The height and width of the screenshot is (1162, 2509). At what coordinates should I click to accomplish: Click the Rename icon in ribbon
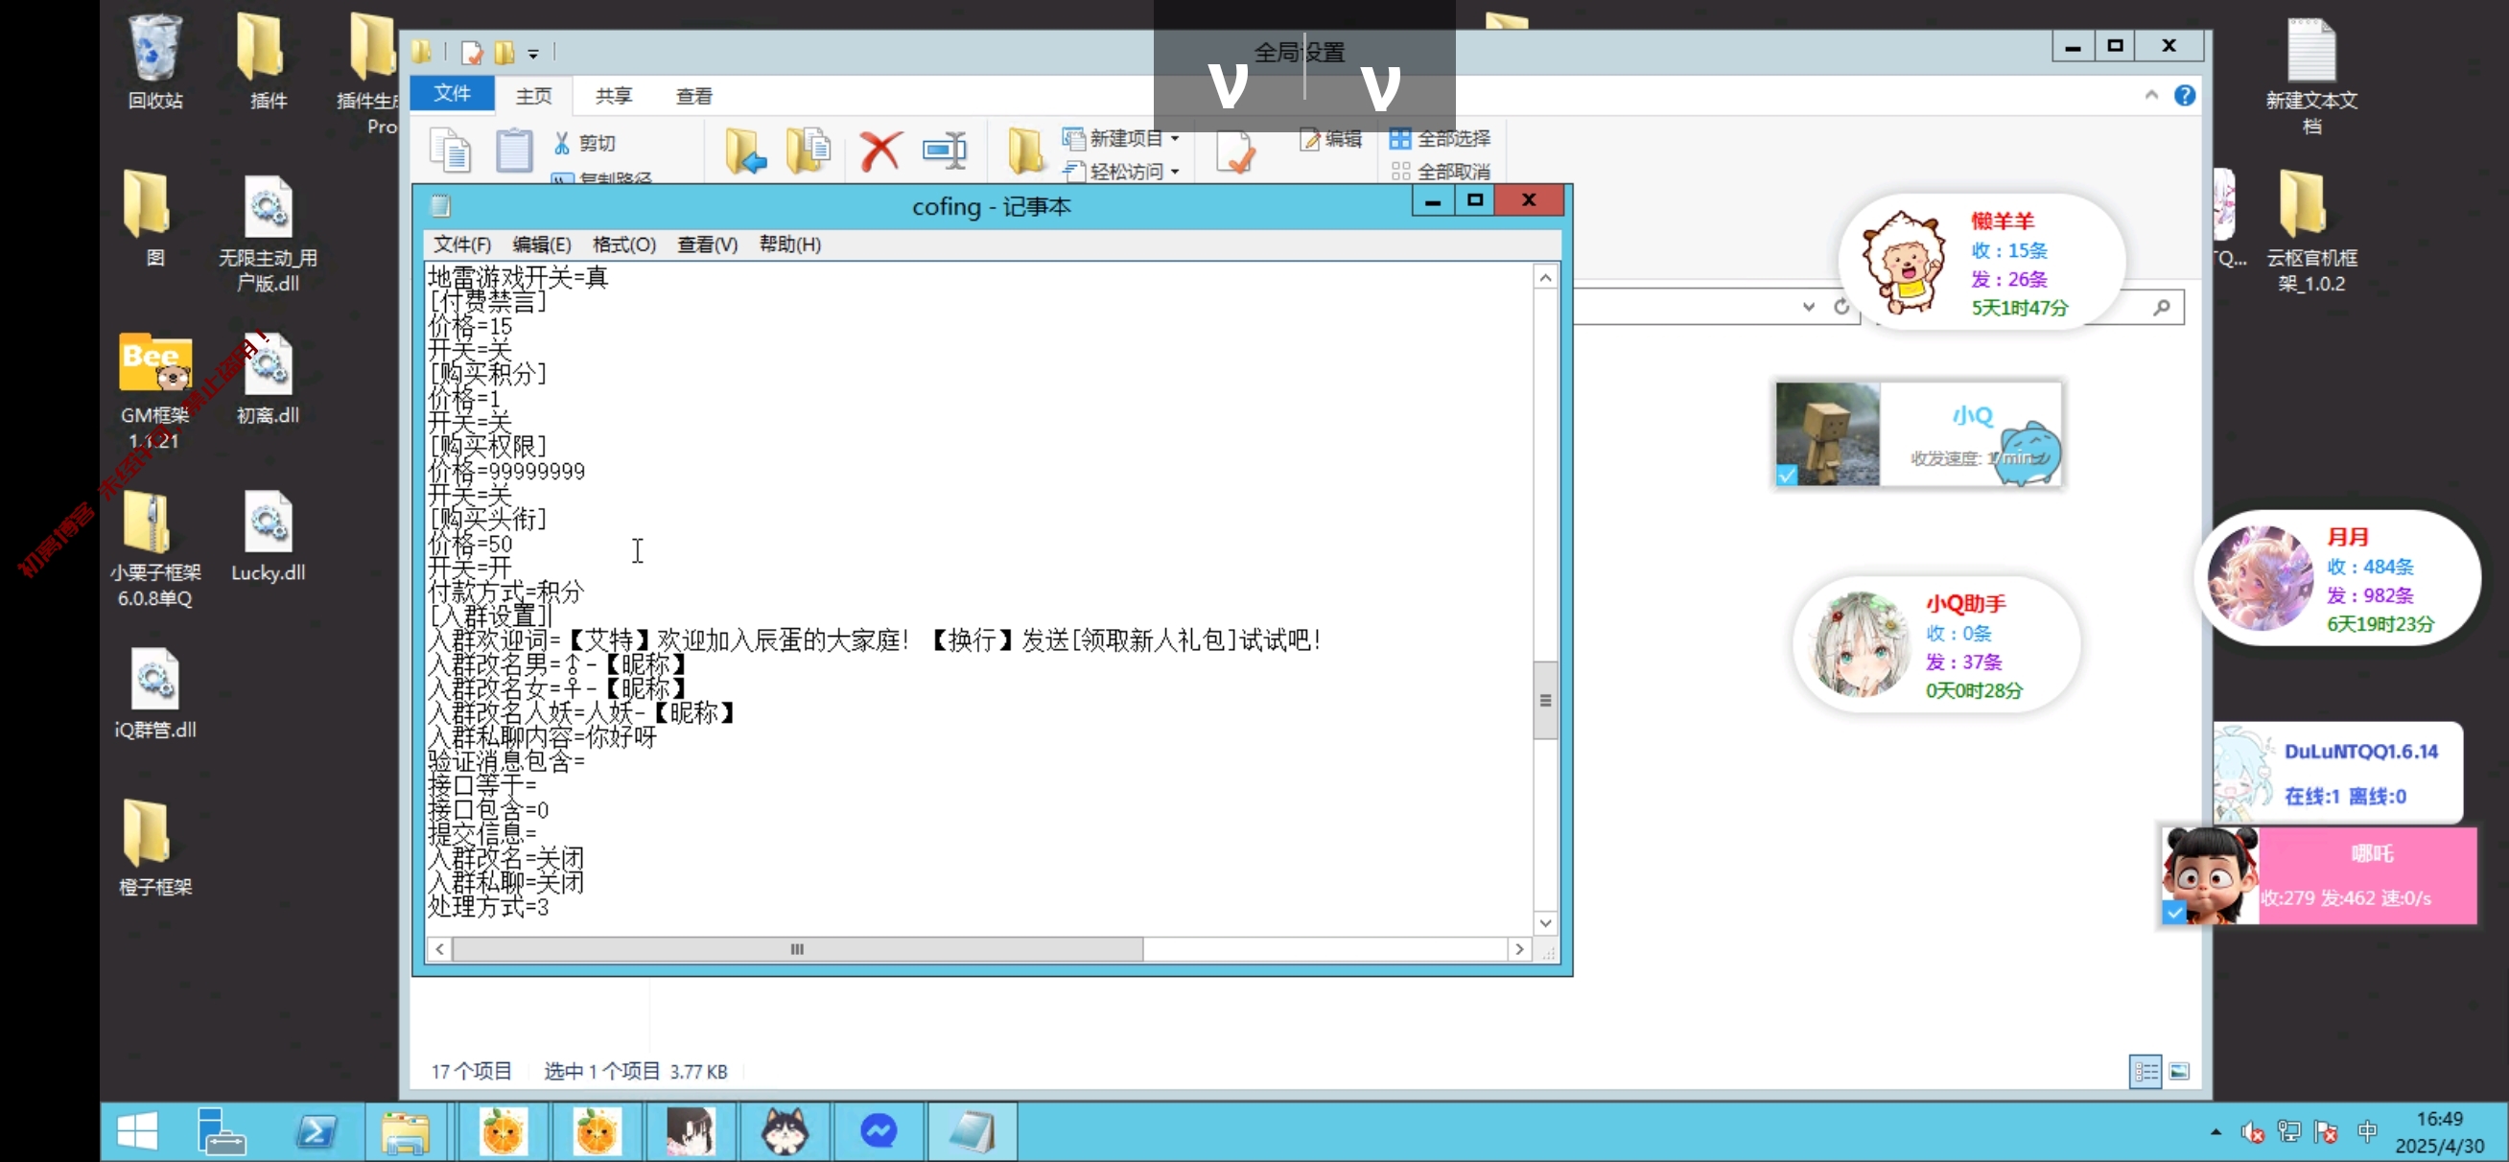click(x=944, y=151)
